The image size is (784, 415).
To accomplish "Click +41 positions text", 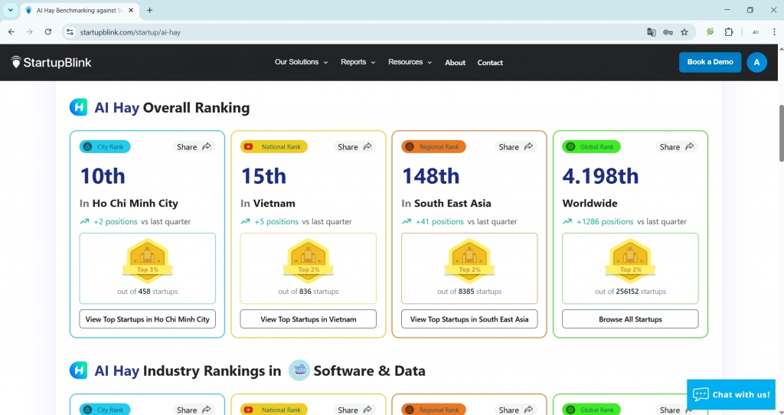I will click(x=439, y=221).
